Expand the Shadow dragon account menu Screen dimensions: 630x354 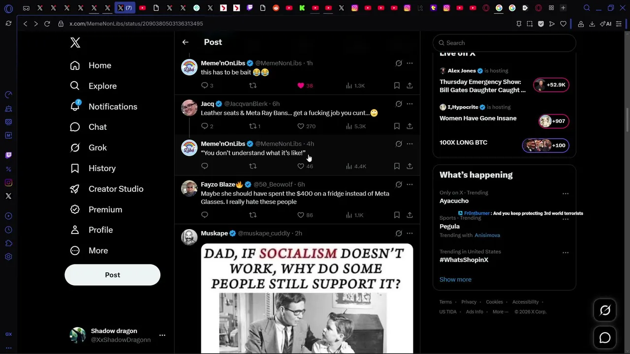(162, 335)
